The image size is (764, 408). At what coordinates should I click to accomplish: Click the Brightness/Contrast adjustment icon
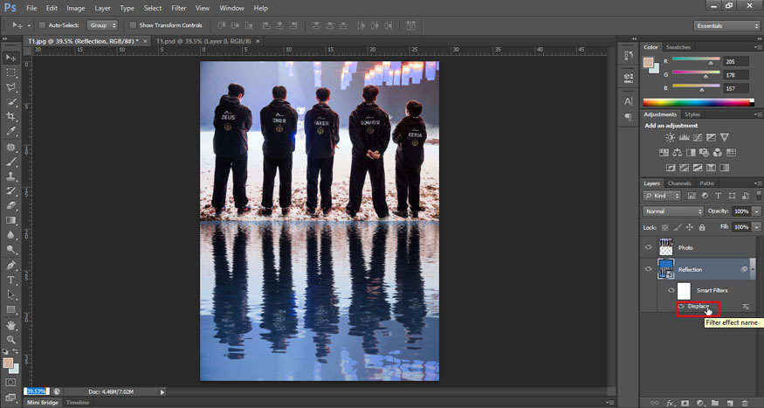coord(670,138)
